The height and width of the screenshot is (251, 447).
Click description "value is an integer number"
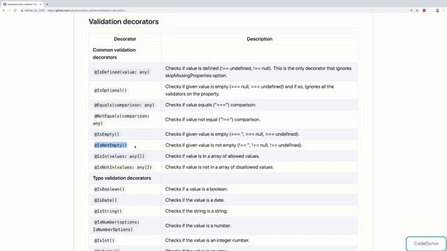(x=207, y=241)
